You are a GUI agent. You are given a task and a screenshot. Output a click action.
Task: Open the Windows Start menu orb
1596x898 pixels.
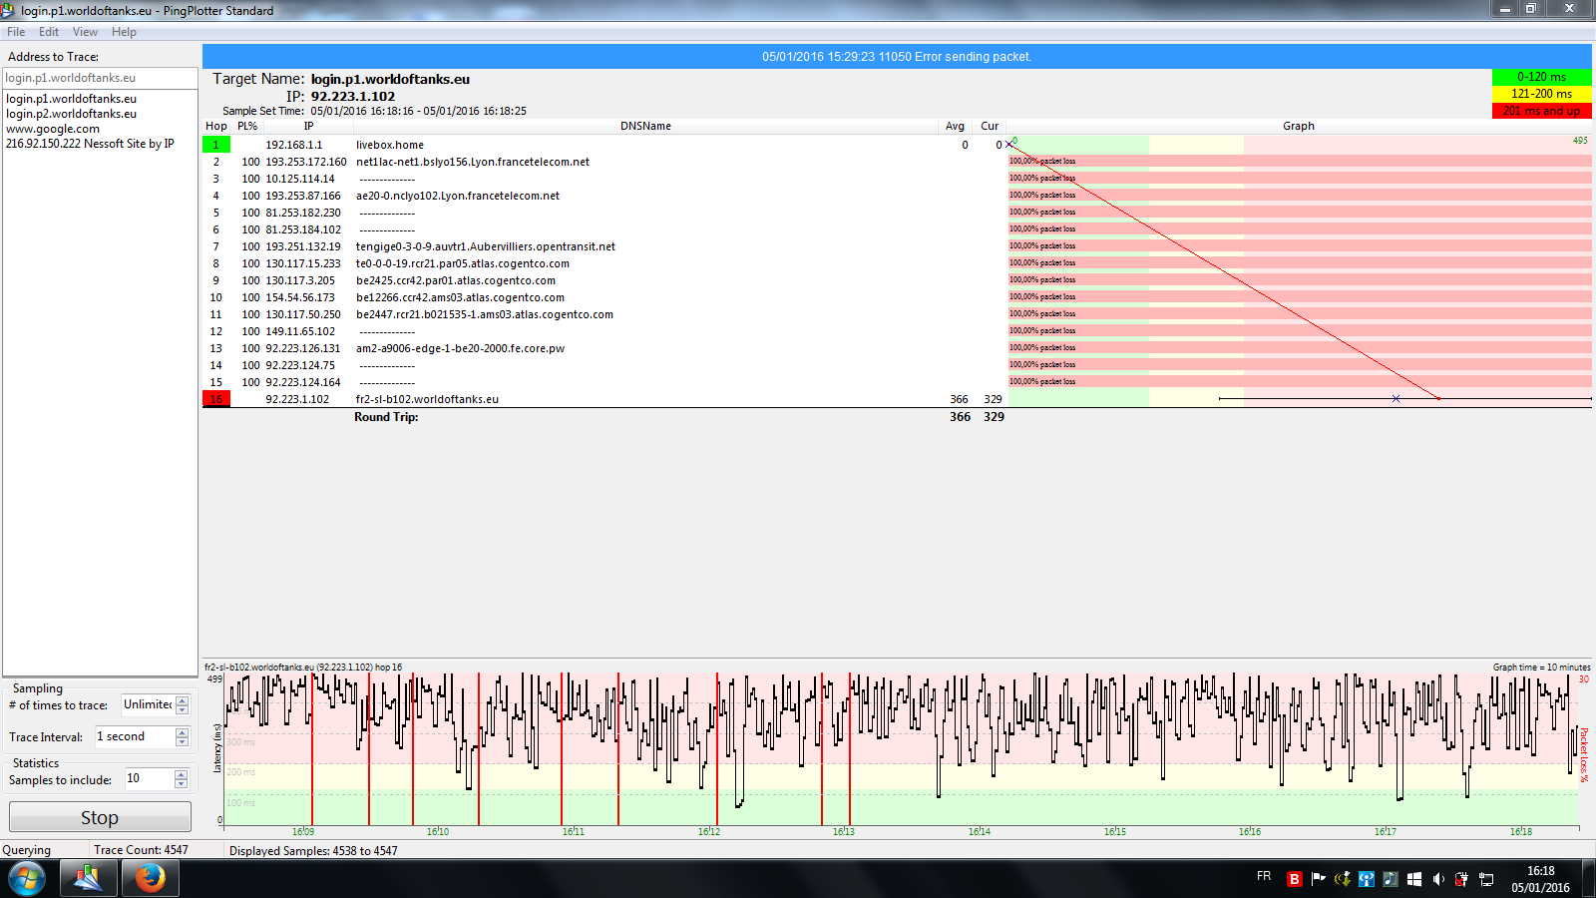point(27,879)
